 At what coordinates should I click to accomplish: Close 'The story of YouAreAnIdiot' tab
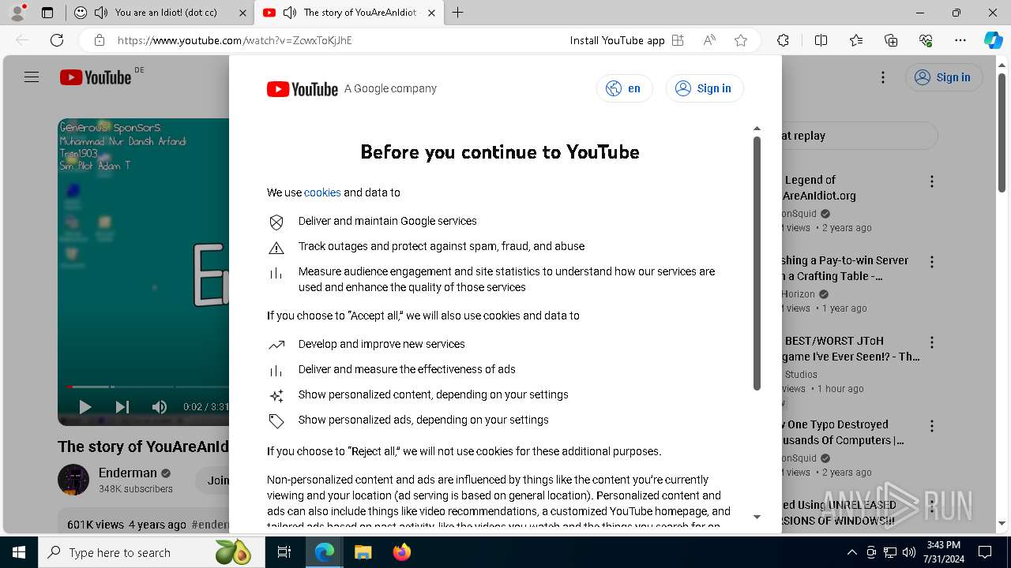click(431, 13)
